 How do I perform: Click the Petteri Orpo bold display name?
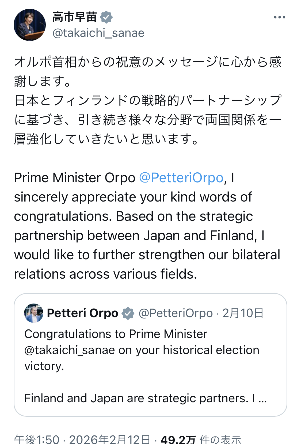tap(82, 313)
